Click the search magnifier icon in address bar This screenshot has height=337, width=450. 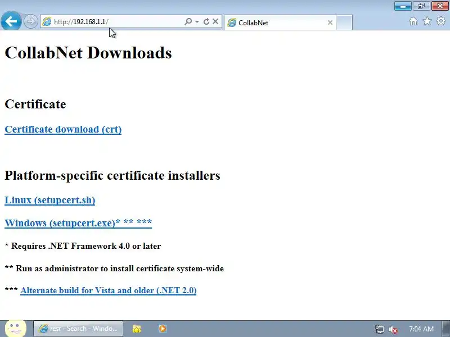188,21
